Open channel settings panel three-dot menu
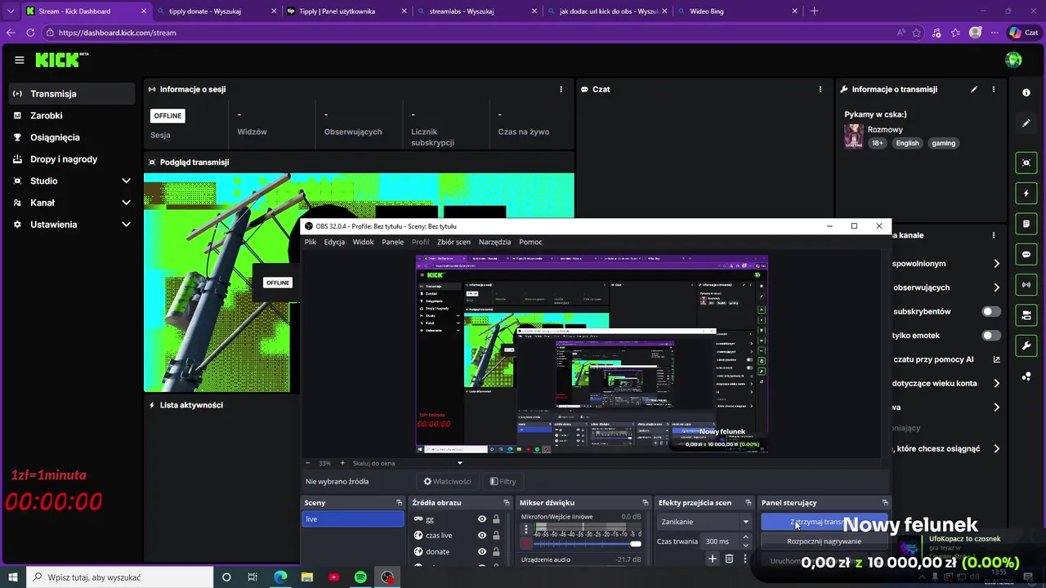The image size is (1046, 588). click(x=994, y=235)
